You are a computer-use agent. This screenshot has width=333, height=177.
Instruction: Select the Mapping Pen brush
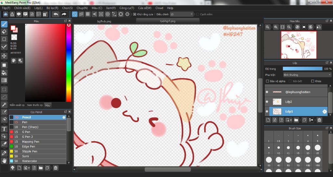point(38,142)
